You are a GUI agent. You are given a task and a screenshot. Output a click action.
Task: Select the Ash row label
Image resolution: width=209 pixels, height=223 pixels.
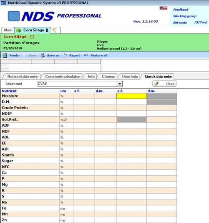[5, 149]
